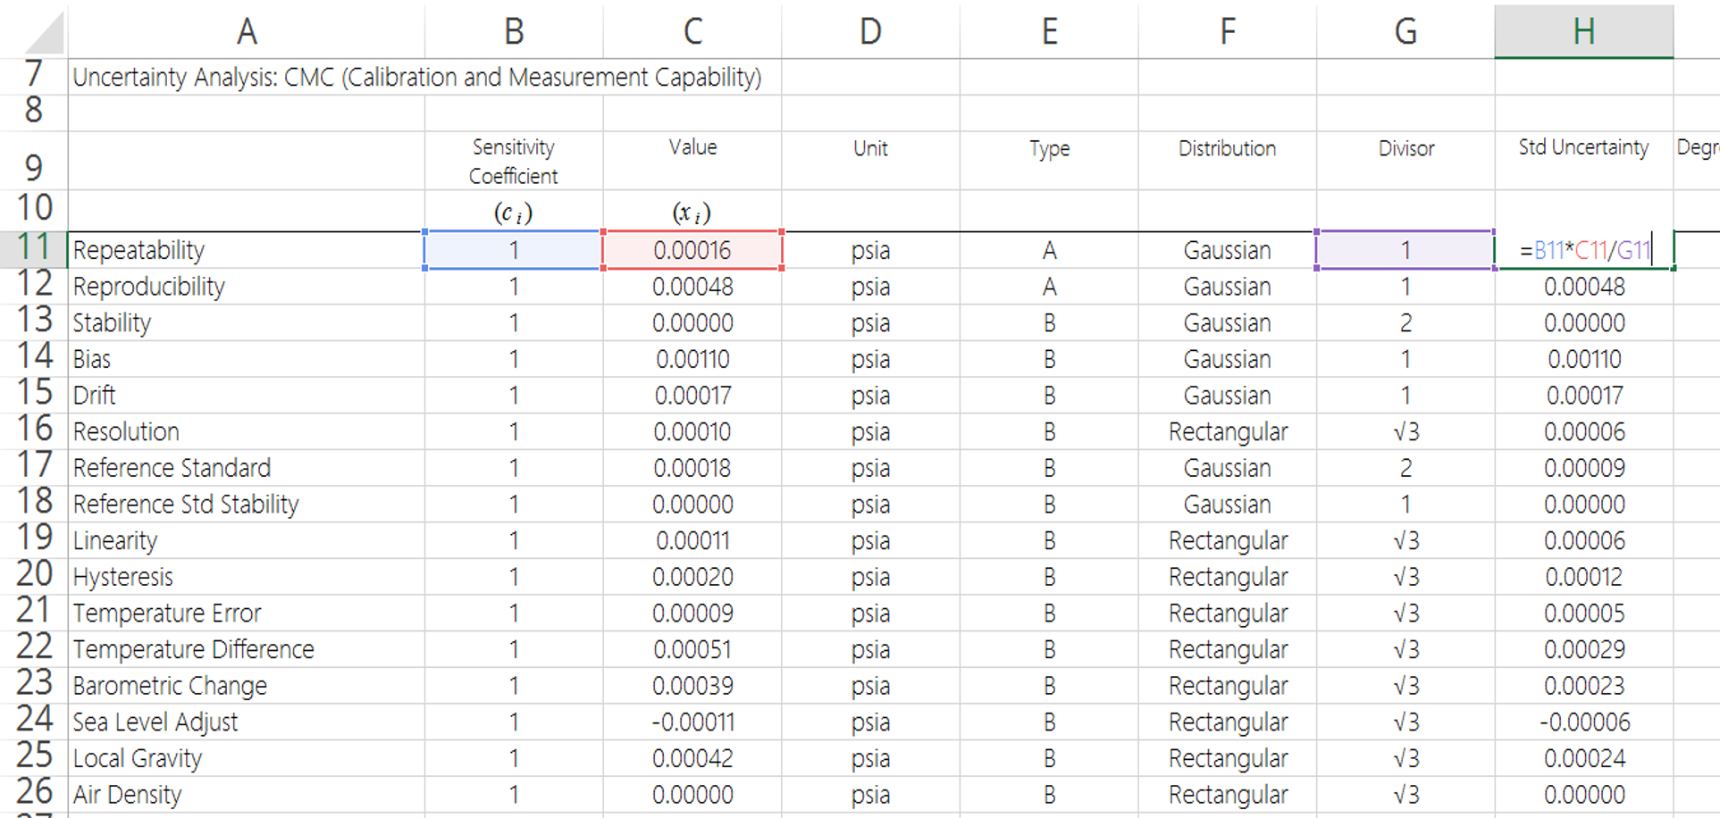Image resolution: width=1720 pixels, height=818 pixels.
Task: Select the psia unit cell for Drift
Action: [869, 395]
